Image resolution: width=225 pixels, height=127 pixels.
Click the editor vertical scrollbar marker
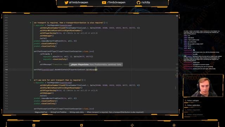point(177,75)
